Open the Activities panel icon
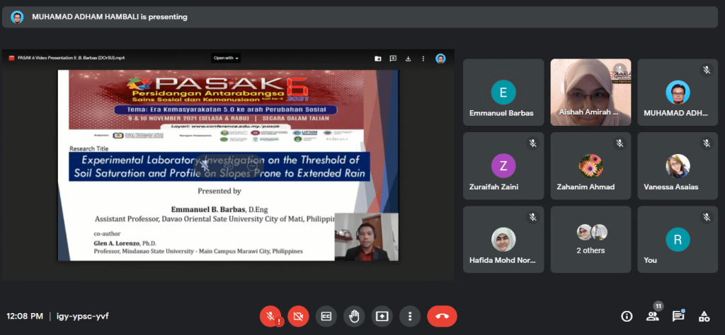This screenshot has width=725, height=335. 704,316
